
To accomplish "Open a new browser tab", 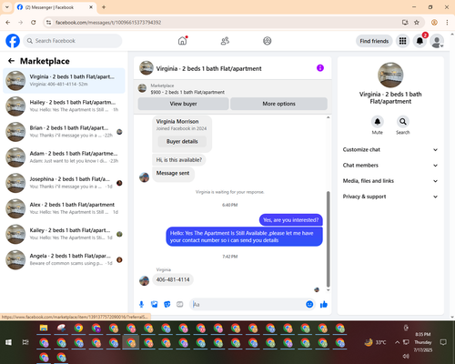I will 104,7.
